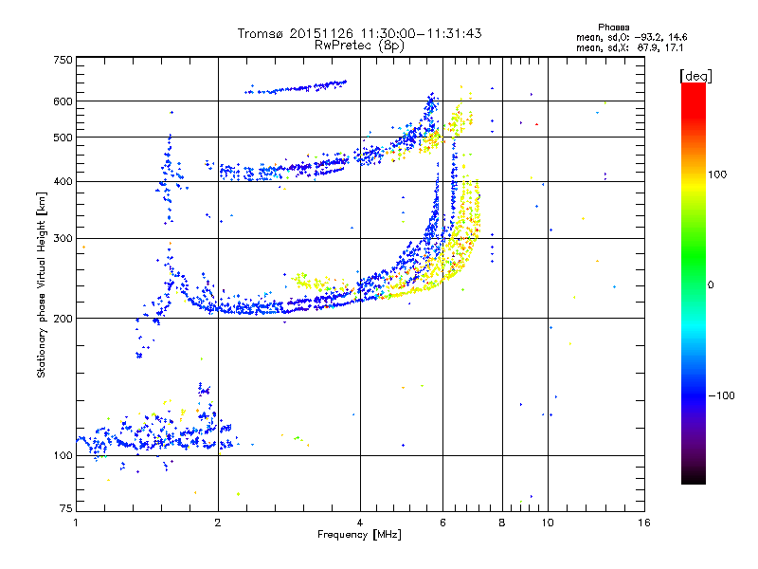Click the y-axis label '600'
This screenshot has height=569, width=758.
(63, 101)
